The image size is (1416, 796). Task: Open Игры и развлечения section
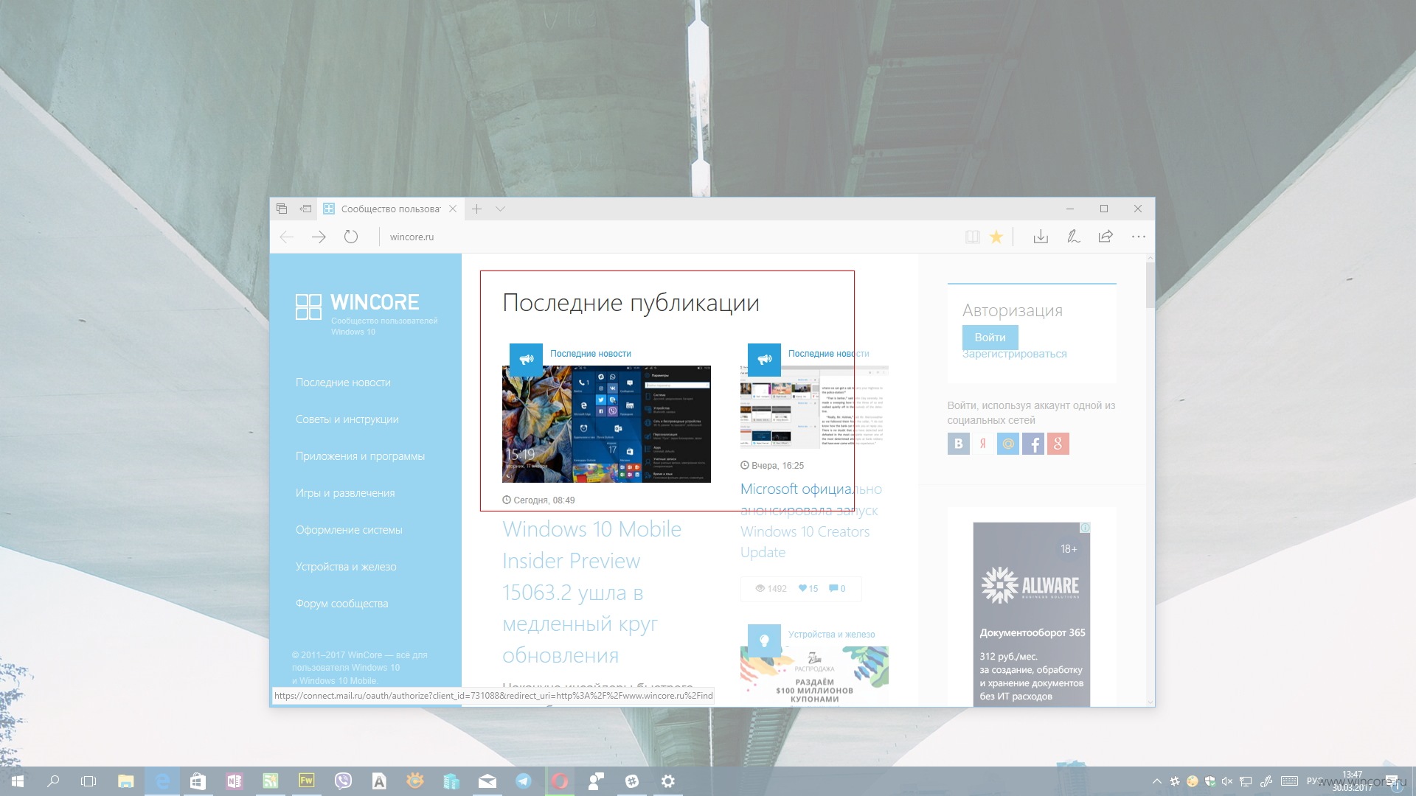coord(345,493)
